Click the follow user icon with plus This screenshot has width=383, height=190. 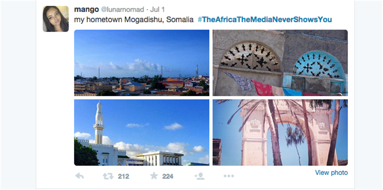tap(199, 176)
